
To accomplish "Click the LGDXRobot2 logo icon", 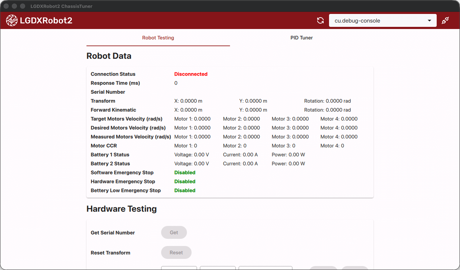I will click(x=12, y=20).
